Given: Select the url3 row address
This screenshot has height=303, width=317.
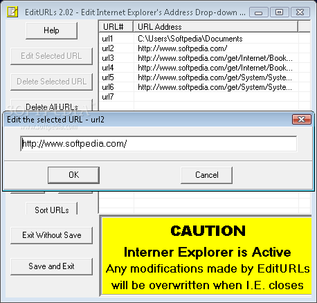Looking at the screenshot, I should click(215, 58).
